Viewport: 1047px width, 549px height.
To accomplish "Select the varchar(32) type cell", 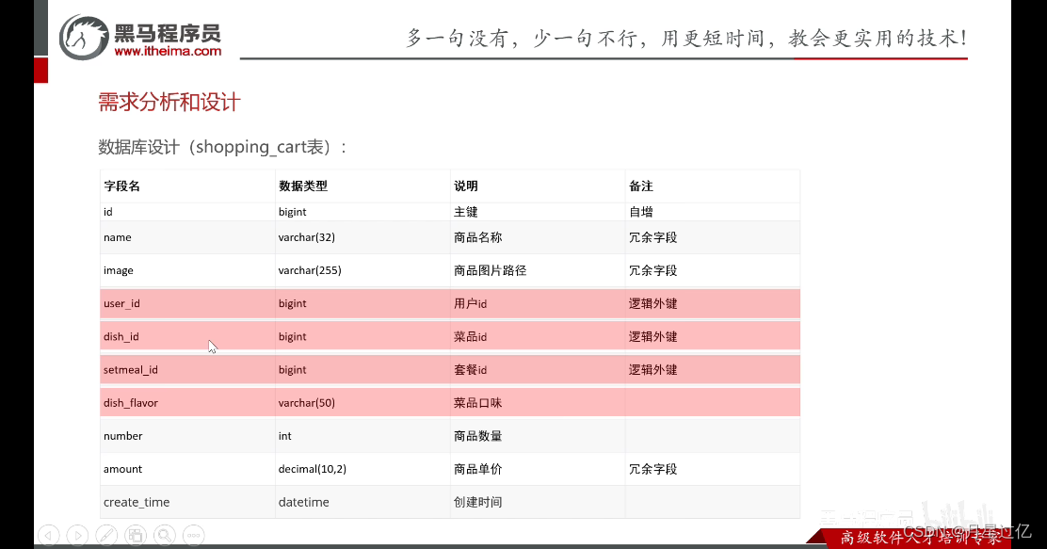I will tap(362, 237).
